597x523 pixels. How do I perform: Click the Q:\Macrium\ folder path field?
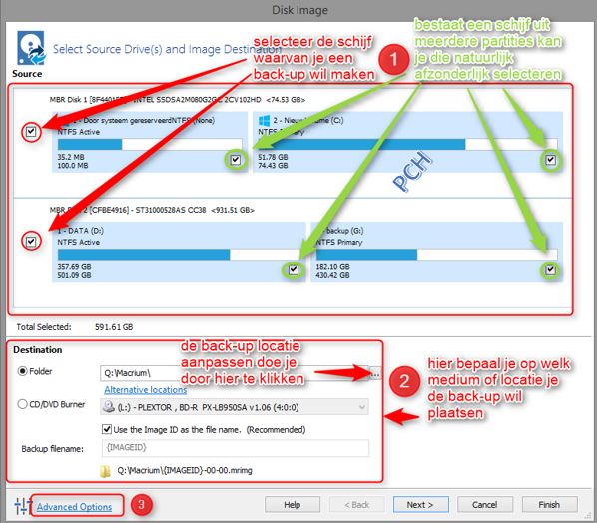[235, 373]
